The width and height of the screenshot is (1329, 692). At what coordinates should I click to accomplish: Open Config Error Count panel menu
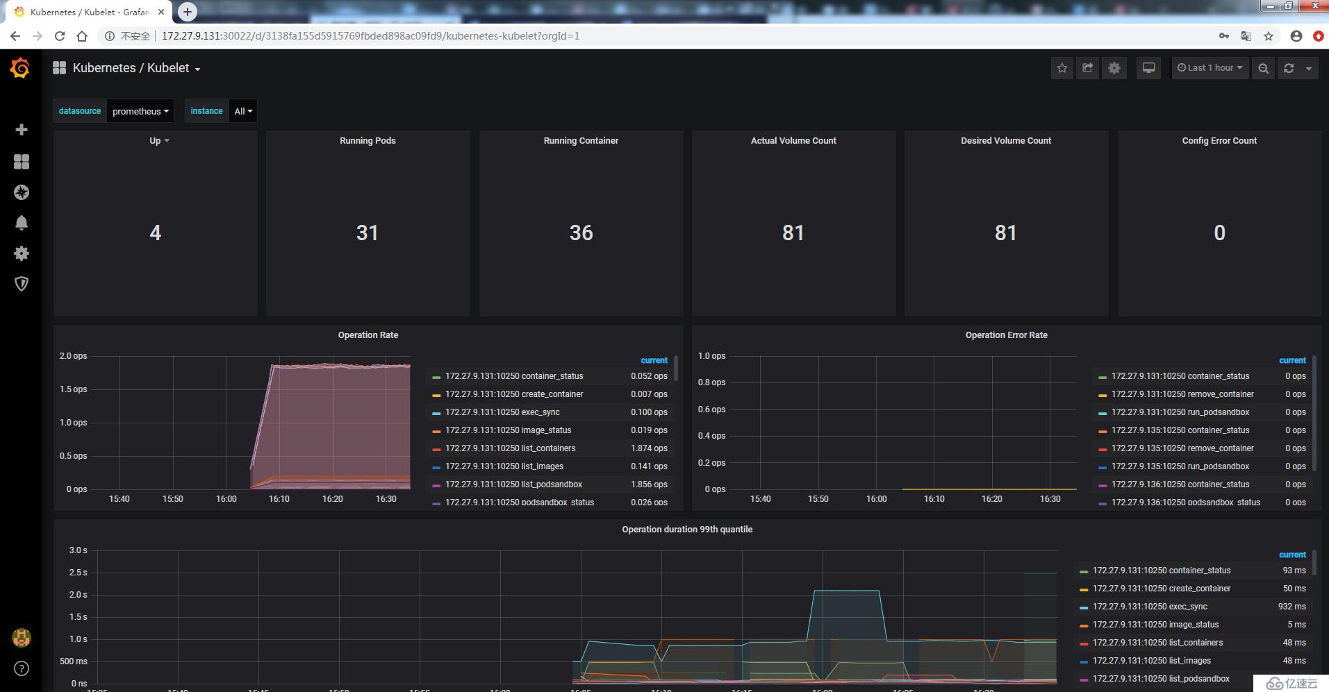click(x=1219, y=140)
